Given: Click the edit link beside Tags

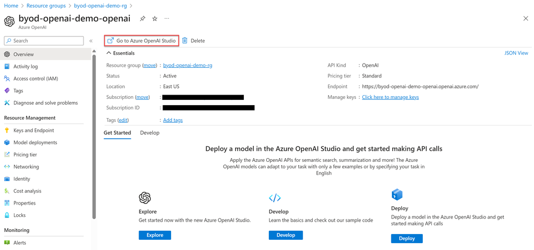Looking at the screenshot, I should click(123, 120).
